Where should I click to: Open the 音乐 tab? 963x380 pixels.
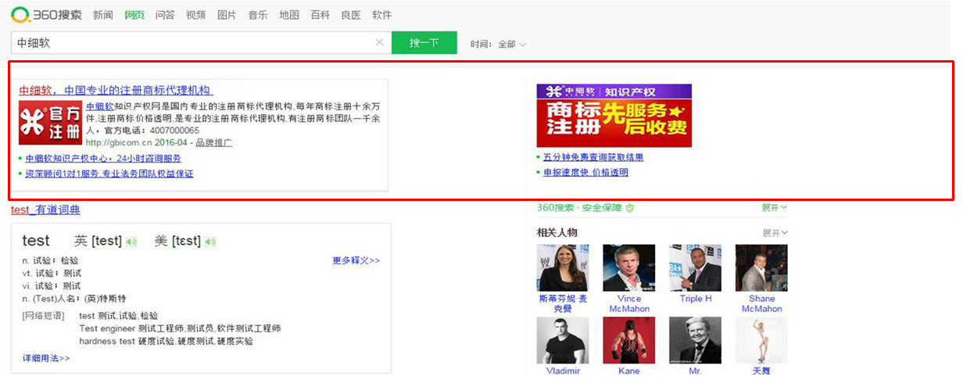[x=258, y=16]
